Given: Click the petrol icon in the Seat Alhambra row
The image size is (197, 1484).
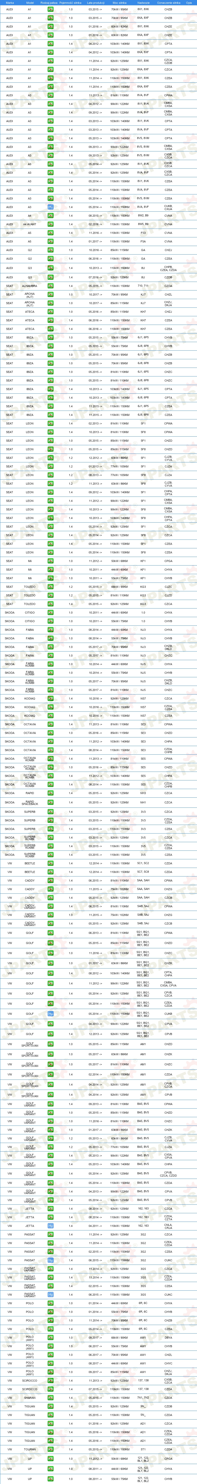Looking at the screenshot, I should click(51, 286).
